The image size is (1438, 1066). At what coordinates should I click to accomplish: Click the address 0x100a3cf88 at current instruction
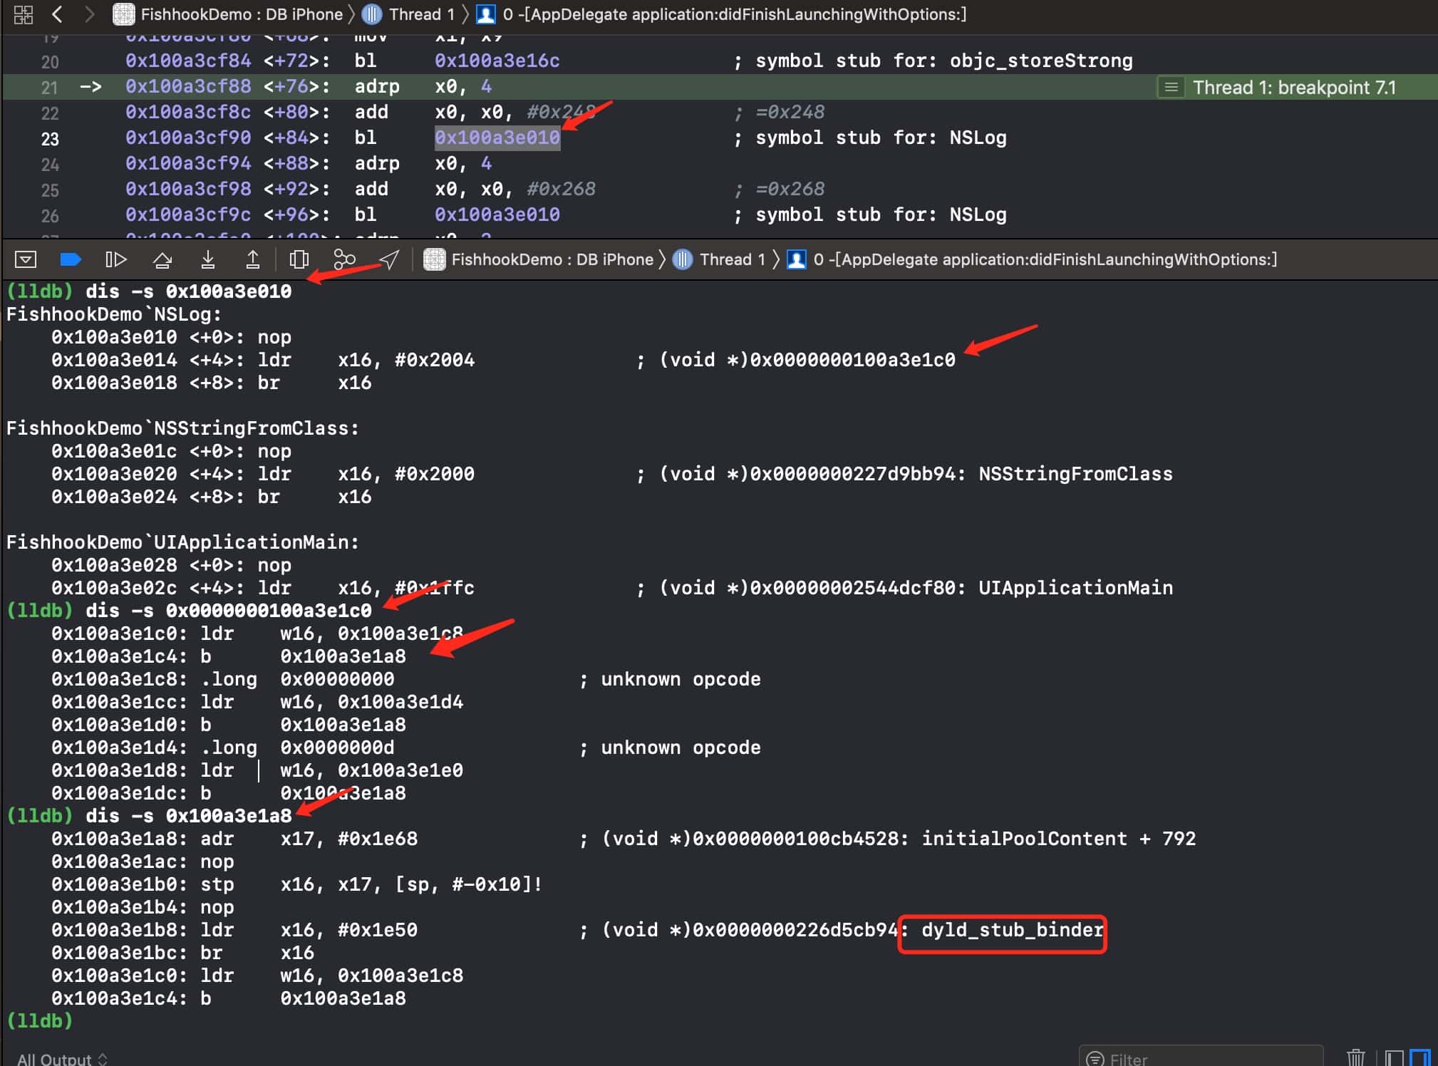click(x=188, y=86)
